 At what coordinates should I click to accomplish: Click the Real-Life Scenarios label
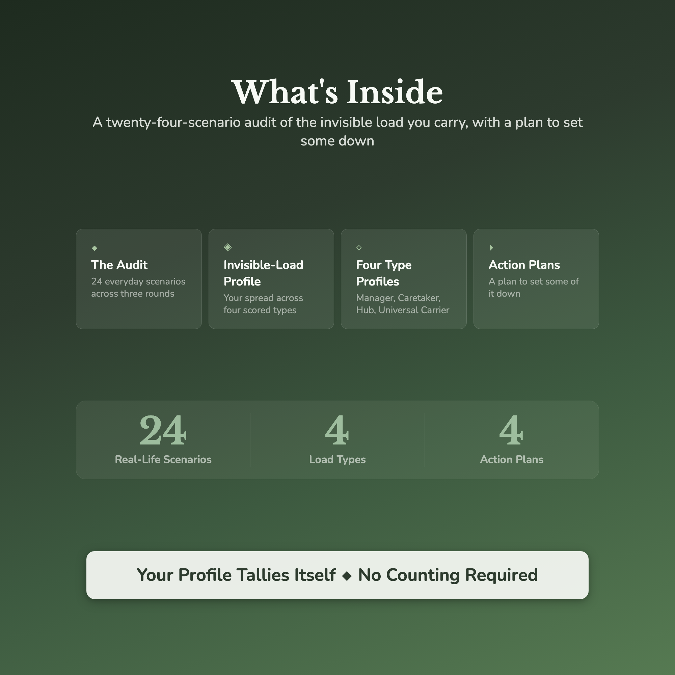point(163,459)
